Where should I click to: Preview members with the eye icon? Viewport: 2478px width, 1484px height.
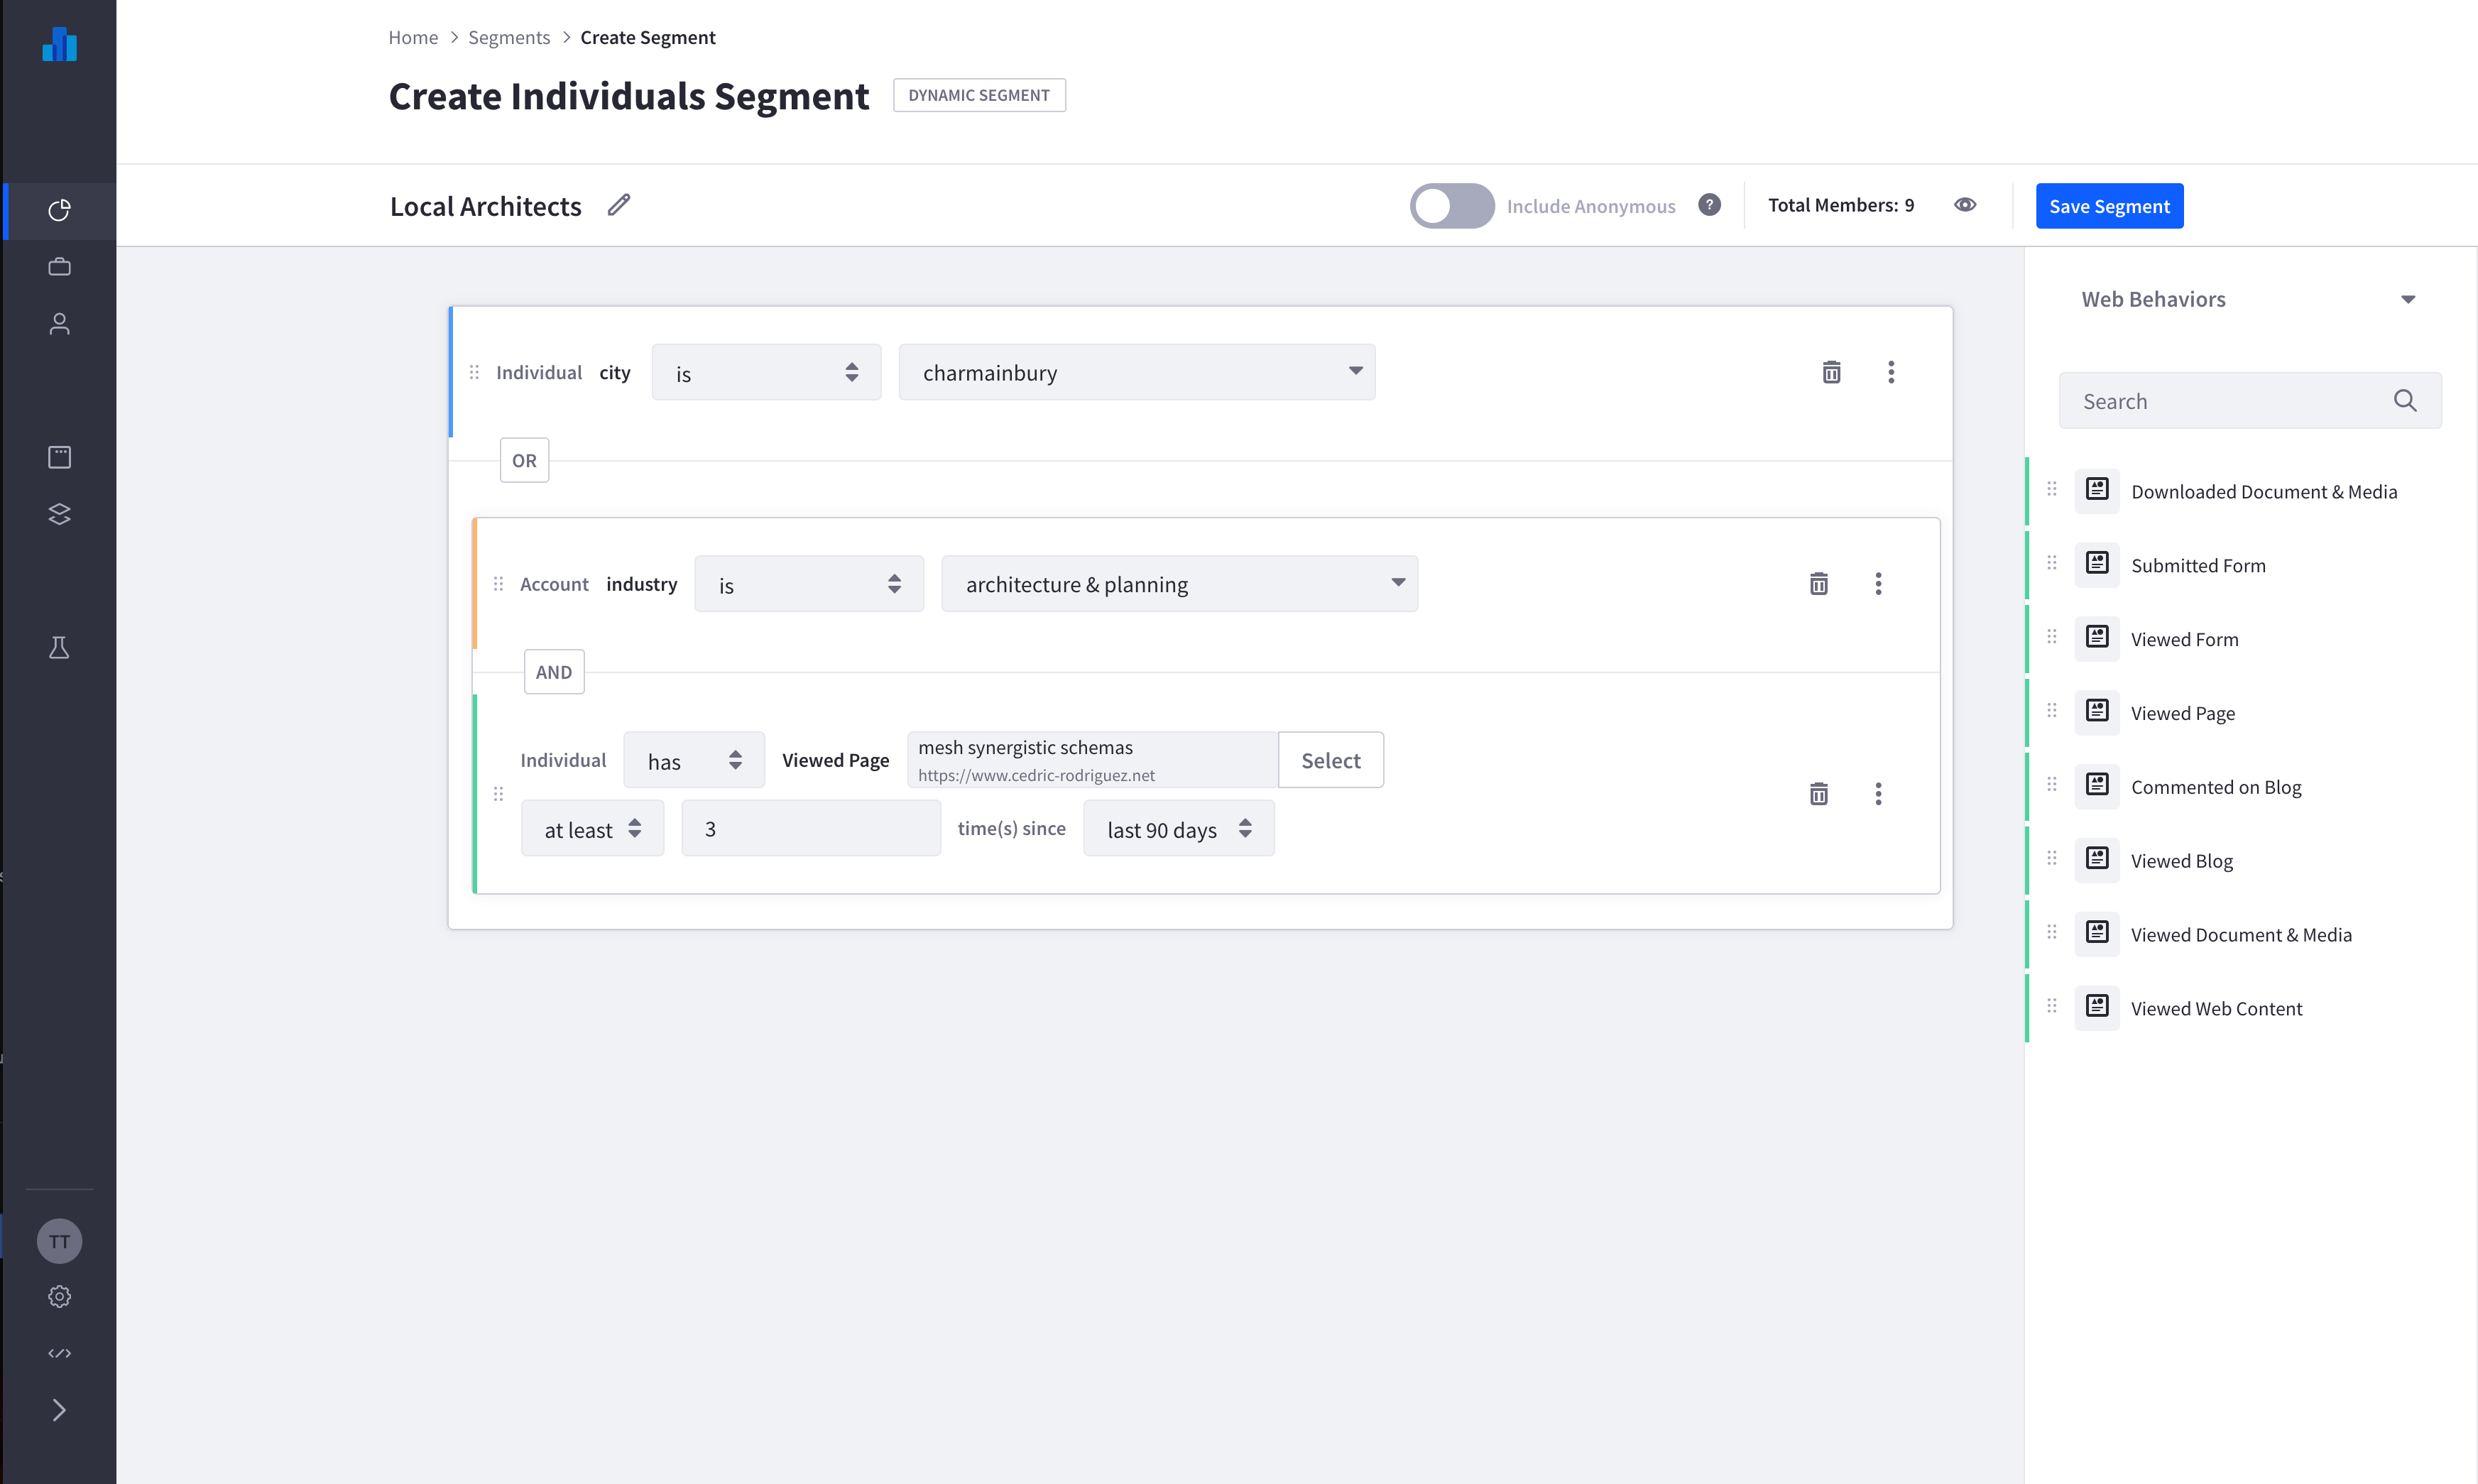coord(1965,205)
